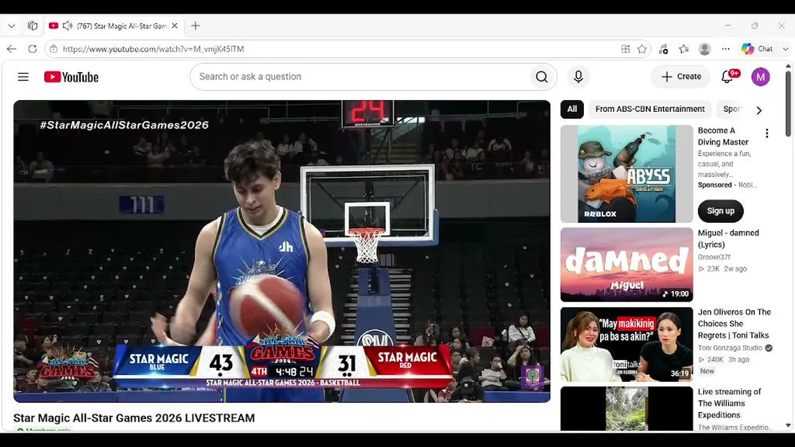Screen dimensions: 795x447
Task: Show more filter chips with next arrow
Action: 758,110
